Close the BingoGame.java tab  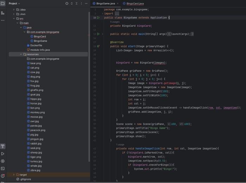point(118,4)
